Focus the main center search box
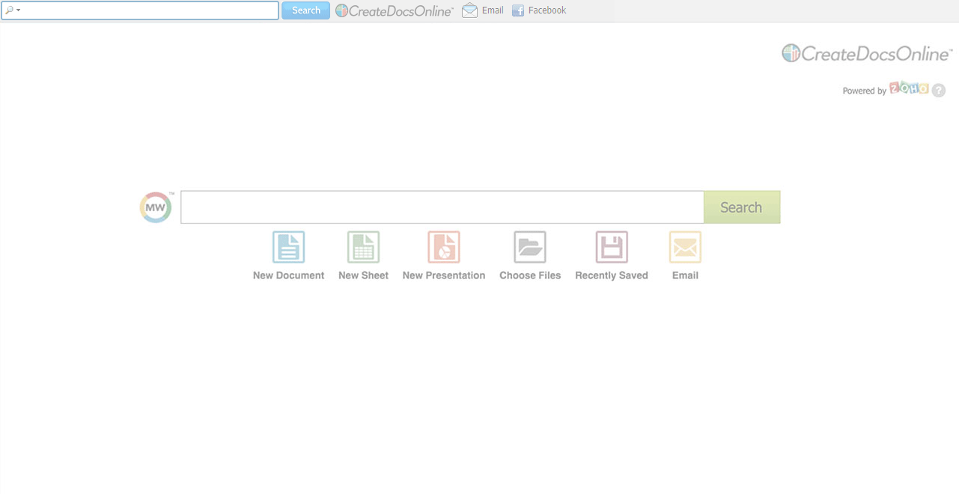This screenshot has width=959, height=494. [442, 207]
